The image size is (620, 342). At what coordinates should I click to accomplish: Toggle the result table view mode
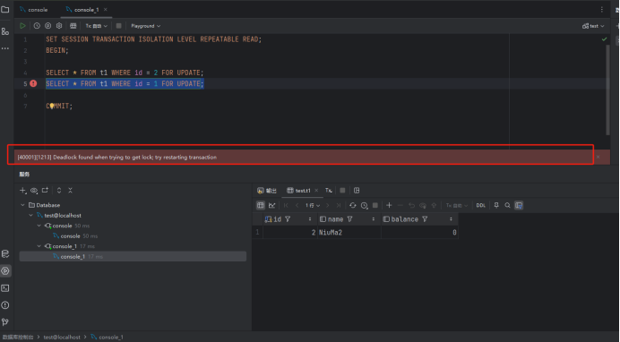coord(261,205)
